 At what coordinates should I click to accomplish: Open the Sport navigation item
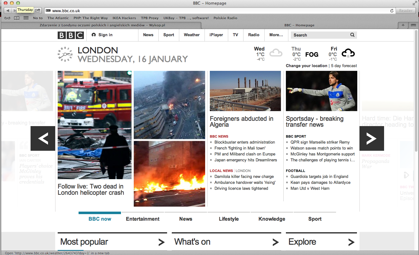pyautogui.click(x=169, y=35)
